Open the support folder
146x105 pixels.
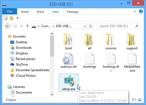coord(132,42)
